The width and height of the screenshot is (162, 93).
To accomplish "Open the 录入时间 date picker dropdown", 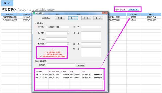I will tap(68, 33).
